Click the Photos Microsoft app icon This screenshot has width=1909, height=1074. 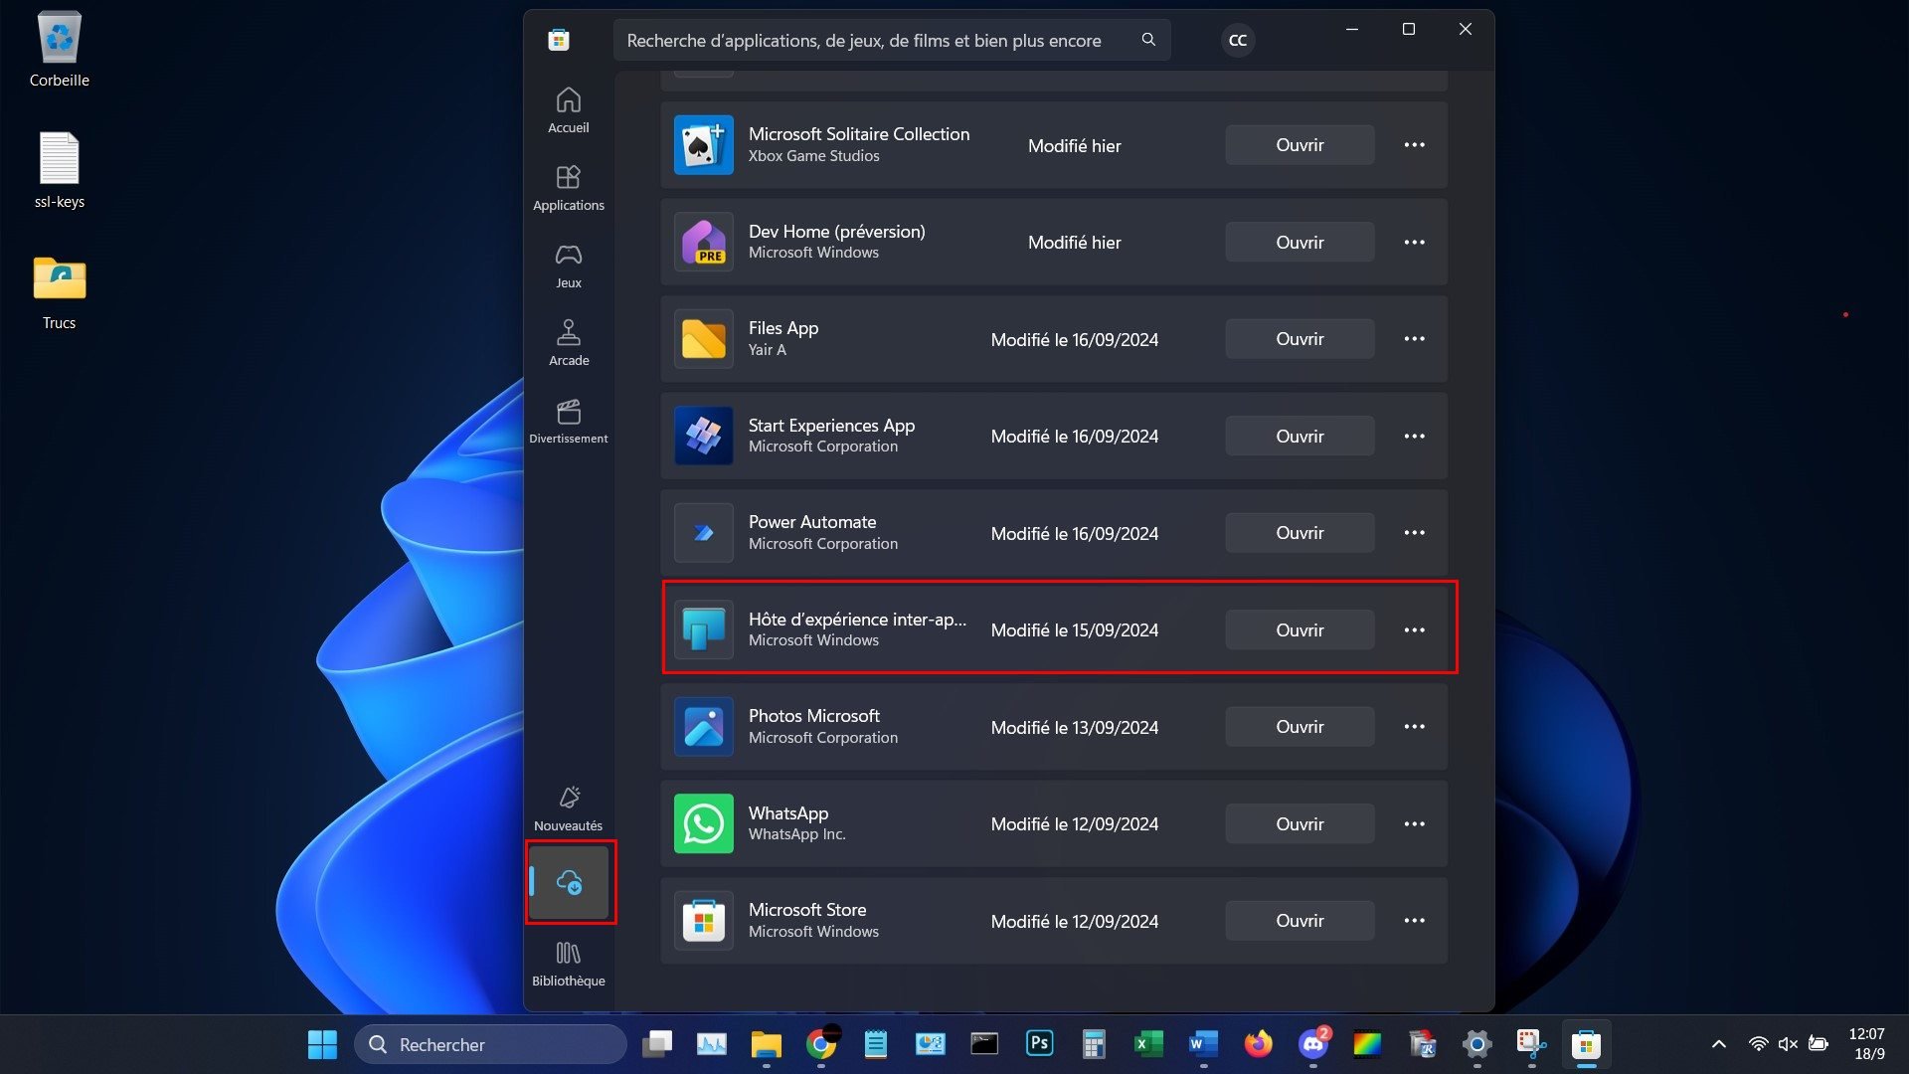tap(703, 727)
